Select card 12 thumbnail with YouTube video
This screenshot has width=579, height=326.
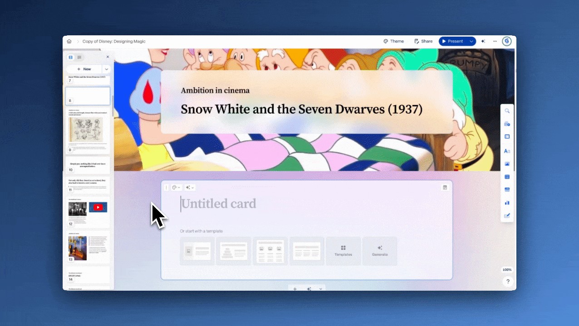pos(88,212)
